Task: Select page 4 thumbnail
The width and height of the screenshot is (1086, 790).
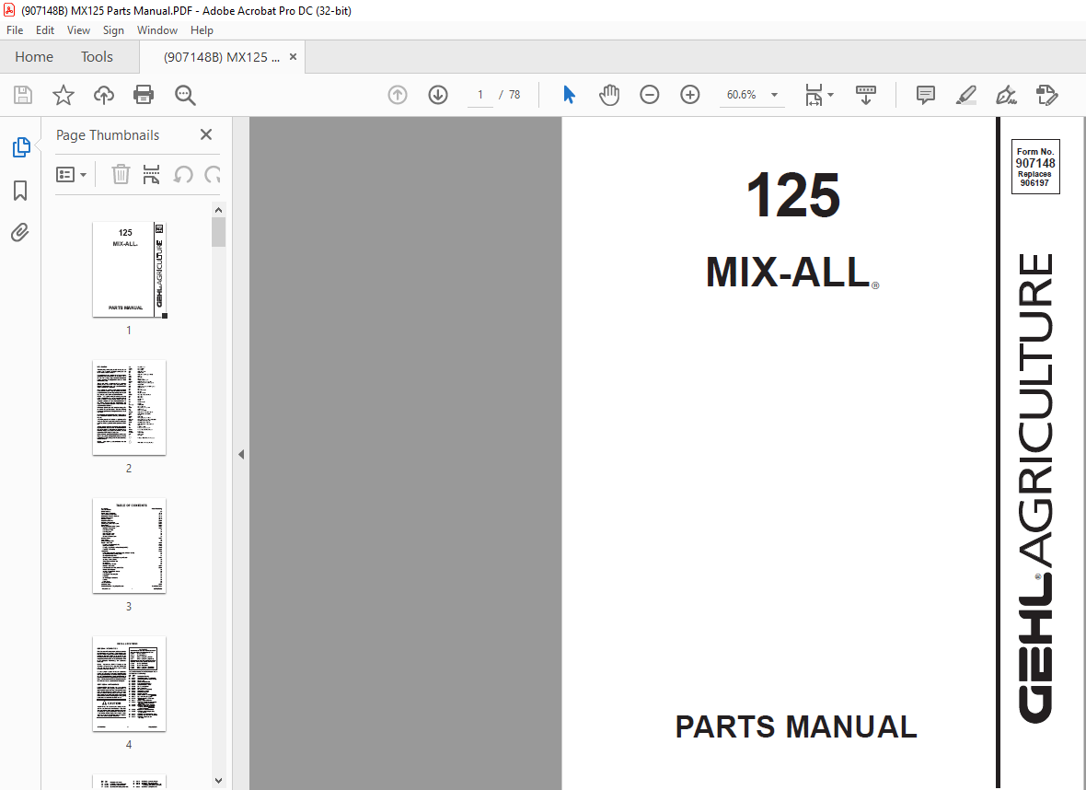Action: click(x=130, y=683)
